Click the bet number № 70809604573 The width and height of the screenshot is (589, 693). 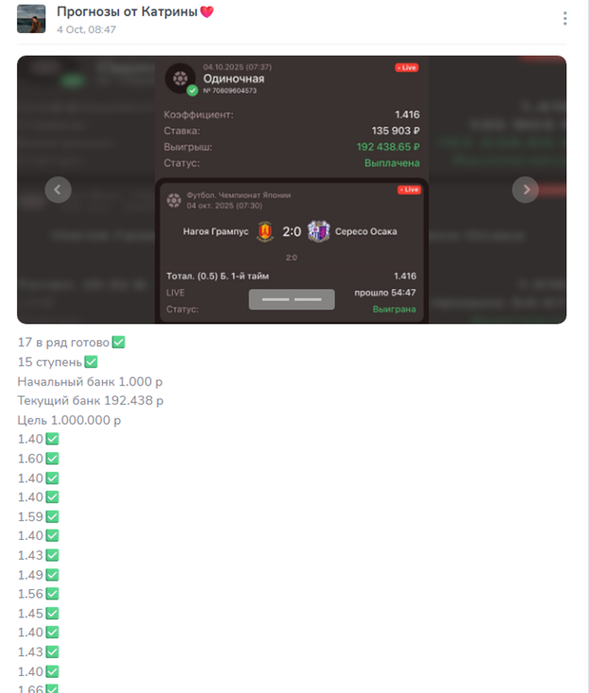[229, 91]
